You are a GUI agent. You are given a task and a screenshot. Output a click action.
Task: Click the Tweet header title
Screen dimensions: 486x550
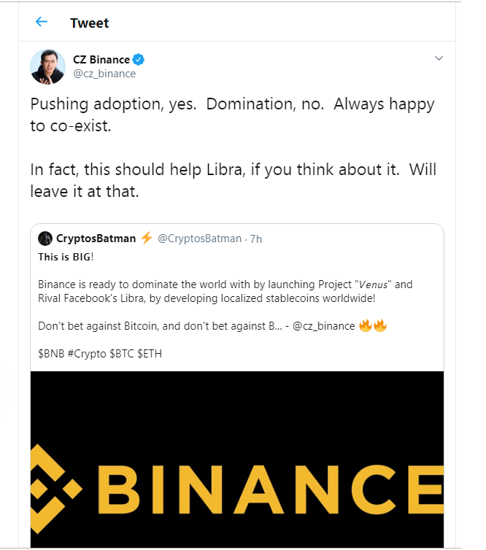pos(90,23)
